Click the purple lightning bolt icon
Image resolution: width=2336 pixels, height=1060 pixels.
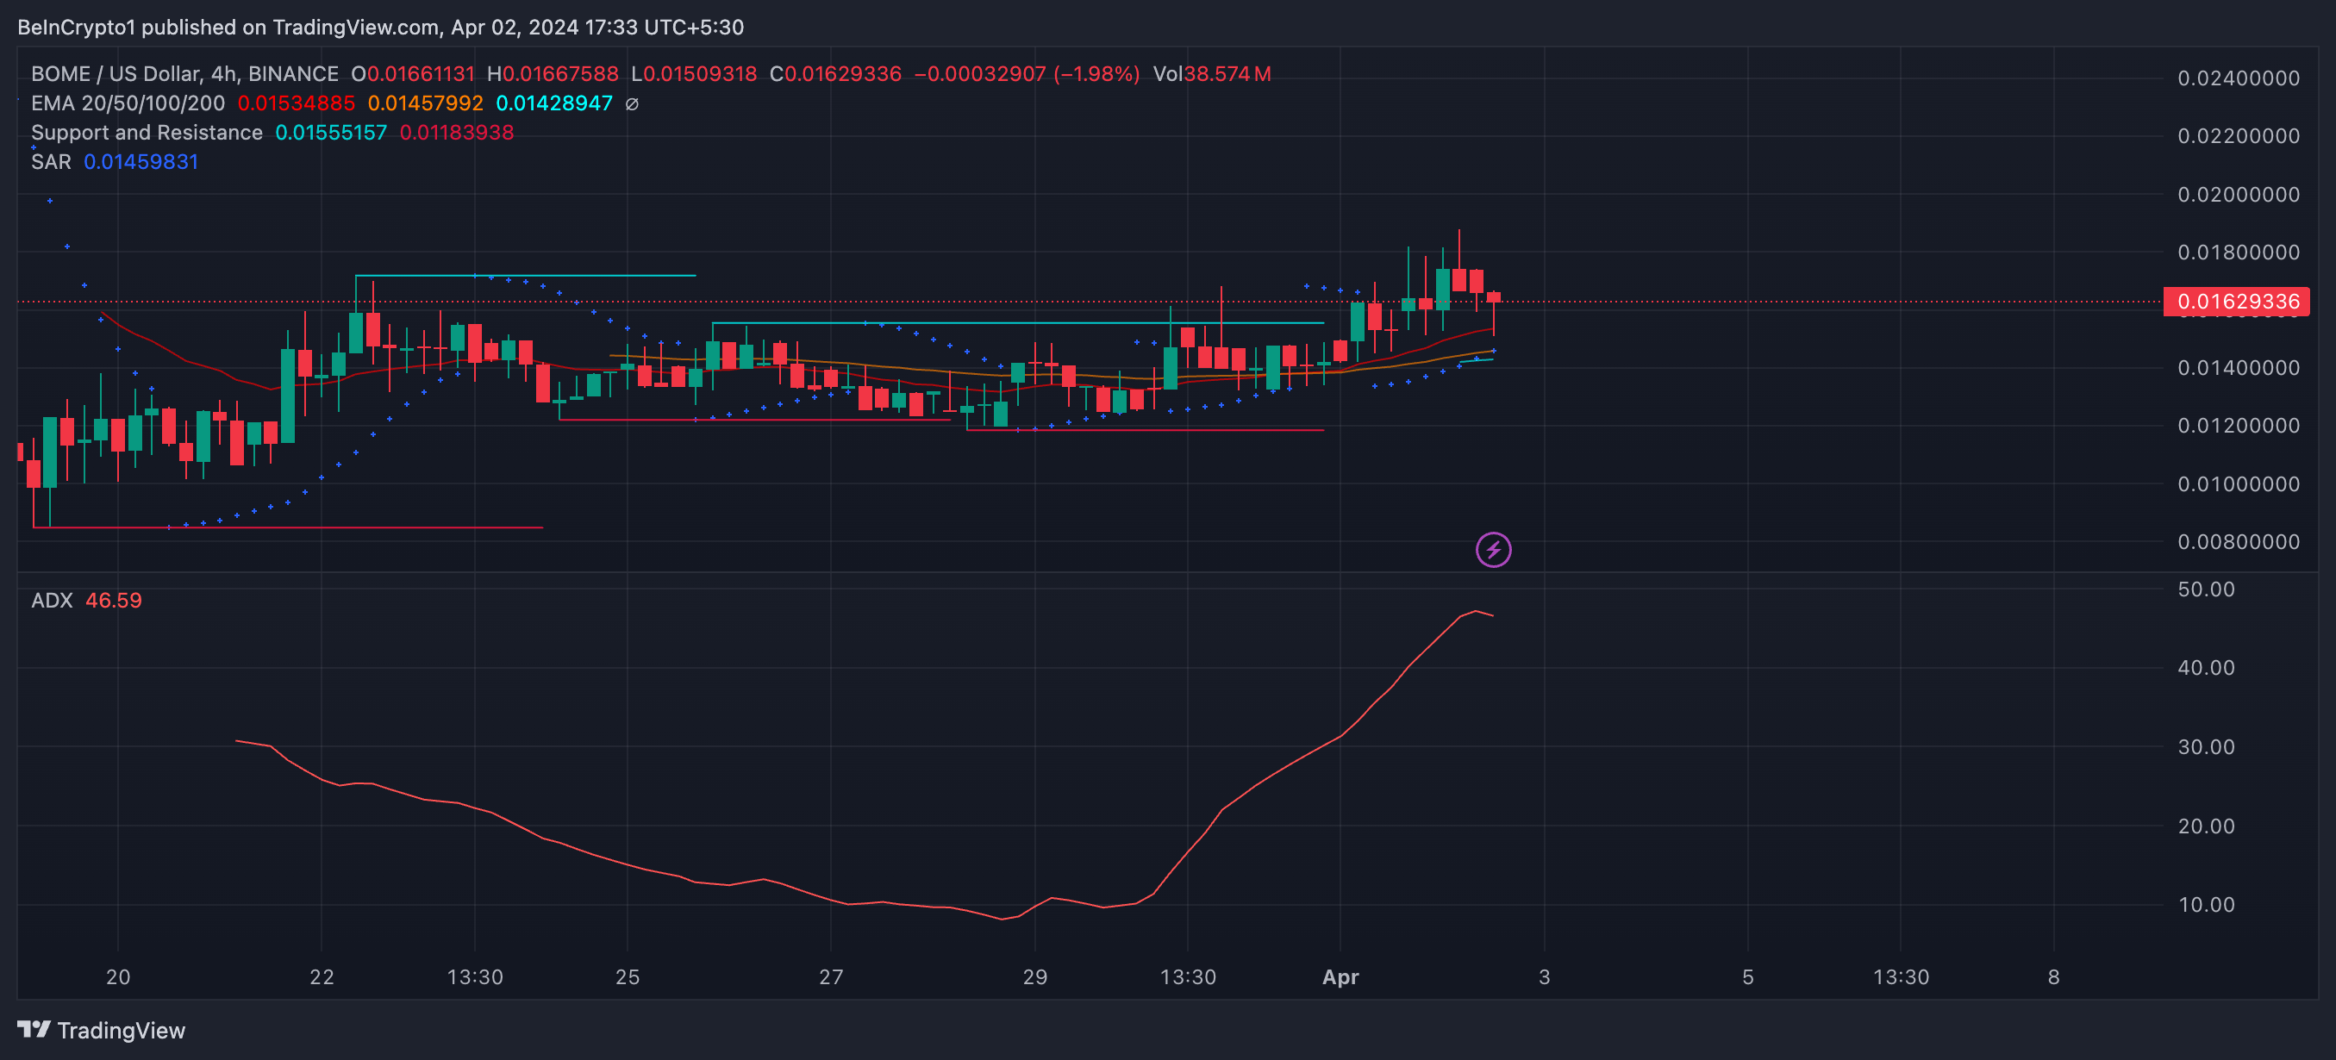point(1493,550)
